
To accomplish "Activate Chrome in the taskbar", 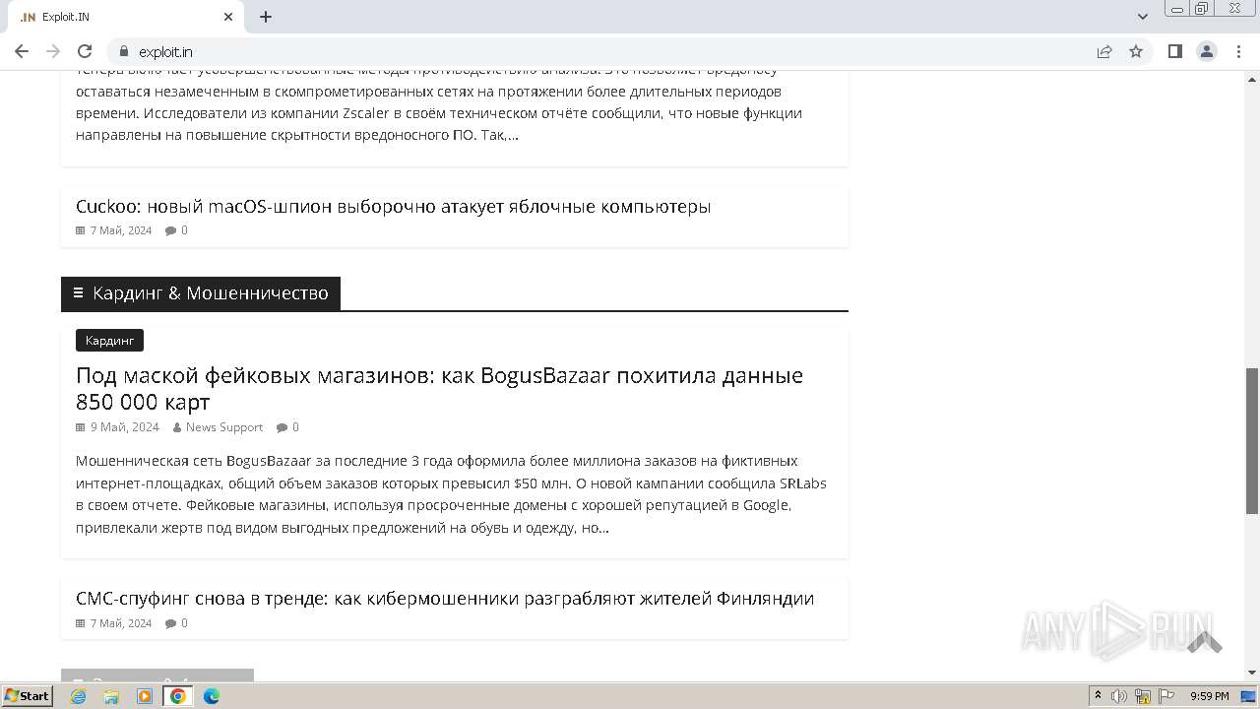I will (178, 696).
